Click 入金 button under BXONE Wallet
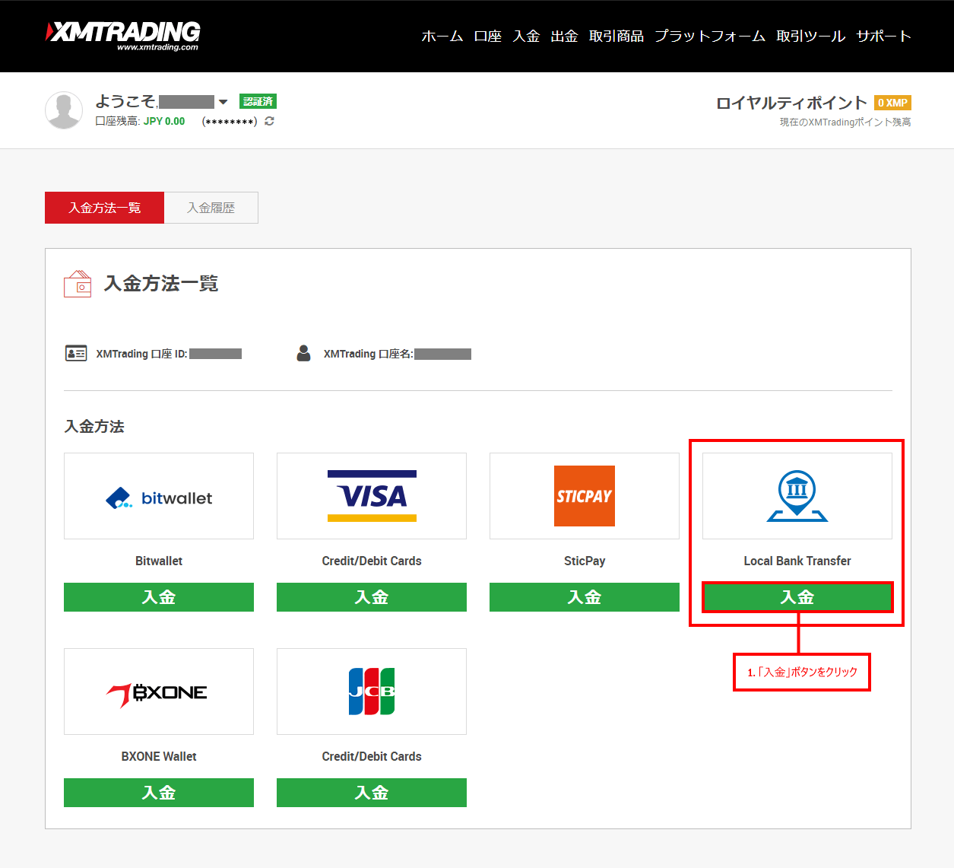The height and width of the screenshot is (868, 954). (x=159, y=793)
